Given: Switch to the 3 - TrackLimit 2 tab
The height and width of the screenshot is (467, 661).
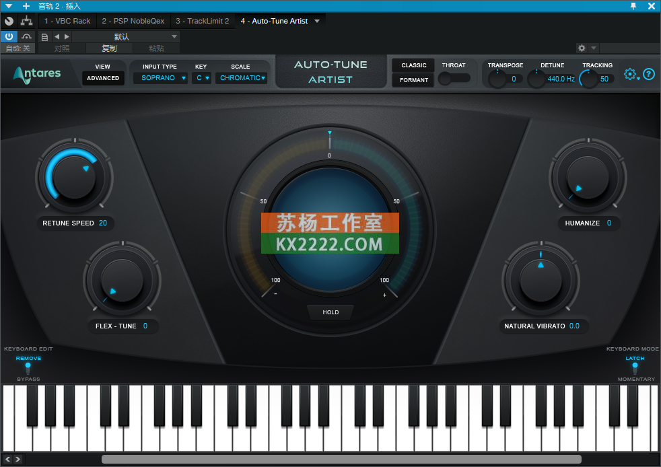Looking at the screenshot, I should tap(203, 21).
